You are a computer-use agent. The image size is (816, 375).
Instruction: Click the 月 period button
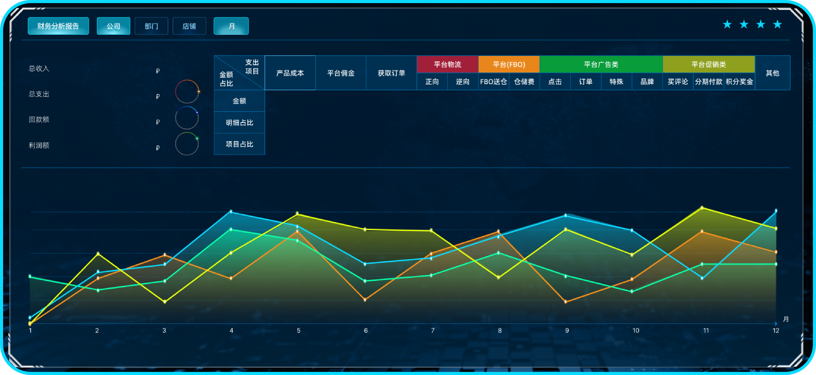tap(231, 26)
